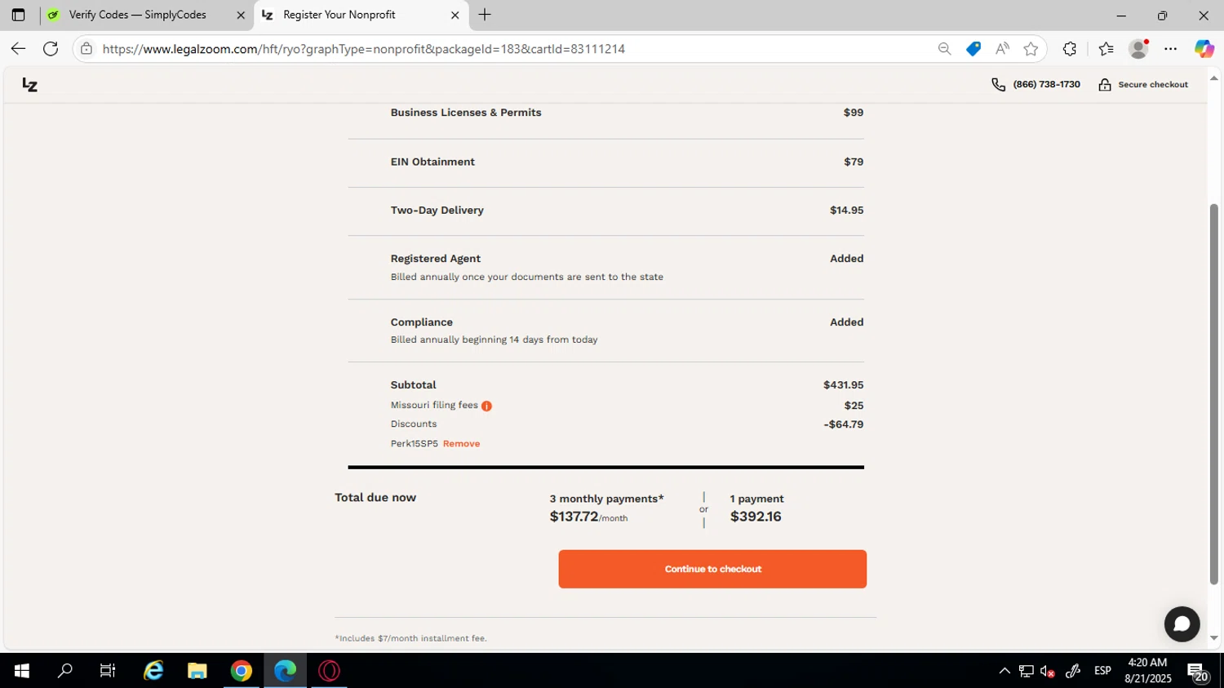Open Task View in taskbar
This screenshot has height=688, width=1224.
click(x=107, y=671)
